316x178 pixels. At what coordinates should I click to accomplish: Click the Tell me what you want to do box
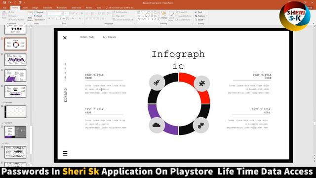click(x=120, y=8)
